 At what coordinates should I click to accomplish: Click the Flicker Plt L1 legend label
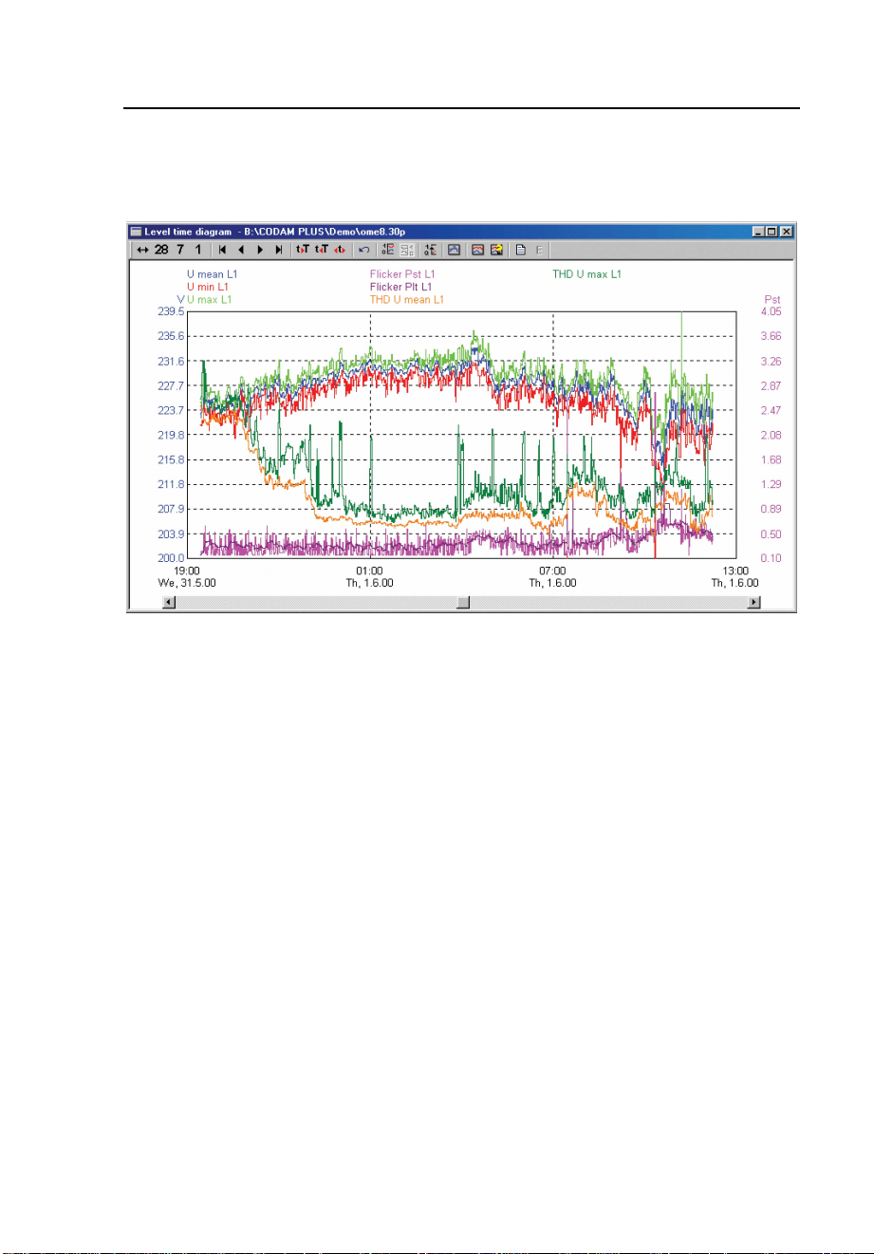400,287
